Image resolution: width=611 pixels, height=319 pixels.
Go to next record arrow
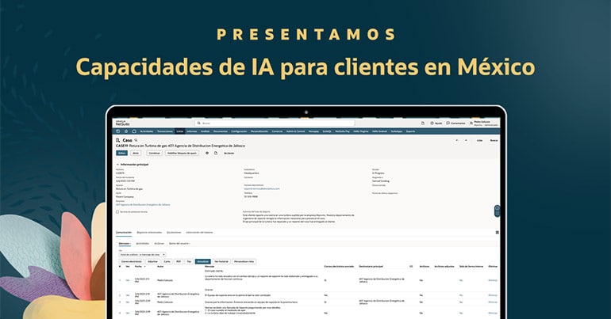coord(466,140)
